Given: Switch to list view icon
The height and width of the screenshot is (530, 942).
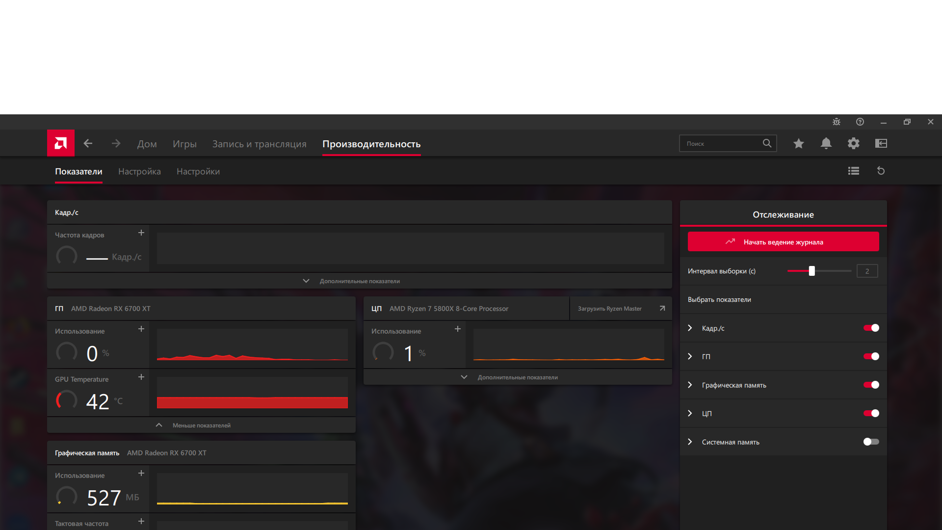Looking at the screenshot, I should point(854,171).
